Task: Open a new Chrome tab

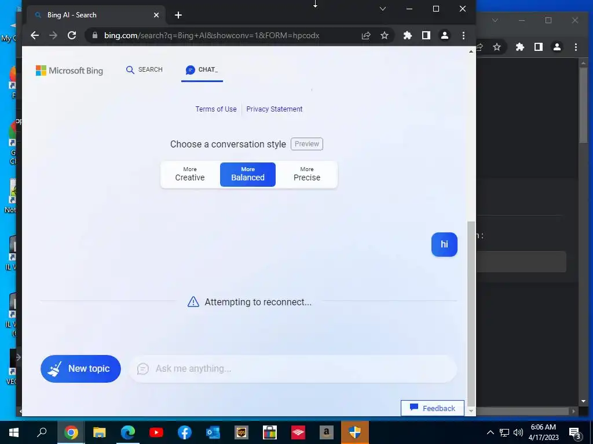Action: click(178, 15)
